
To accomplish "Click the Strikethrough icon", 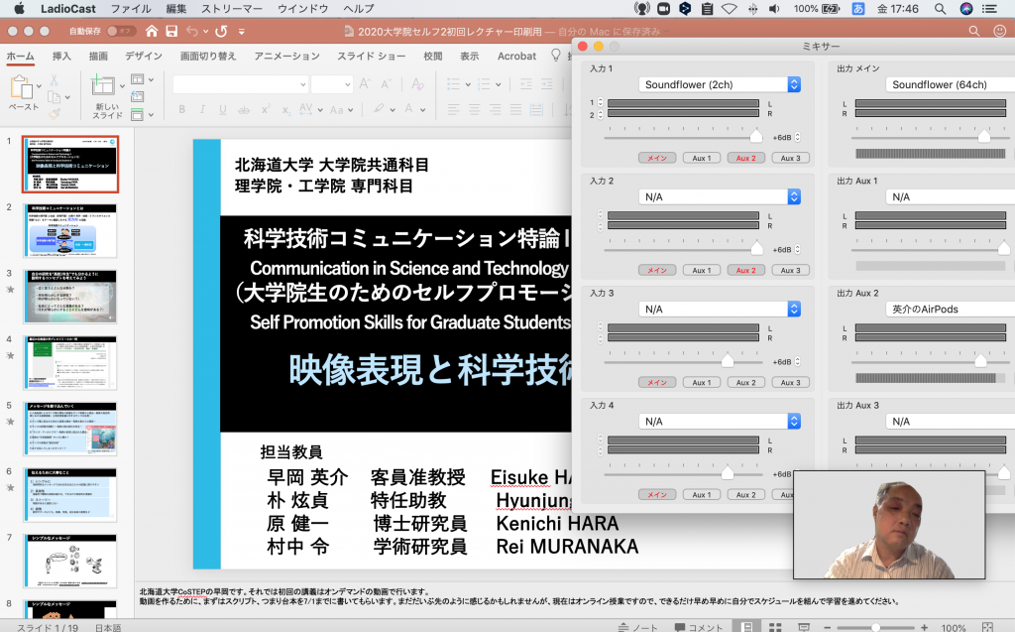I will tap(244, 110).
